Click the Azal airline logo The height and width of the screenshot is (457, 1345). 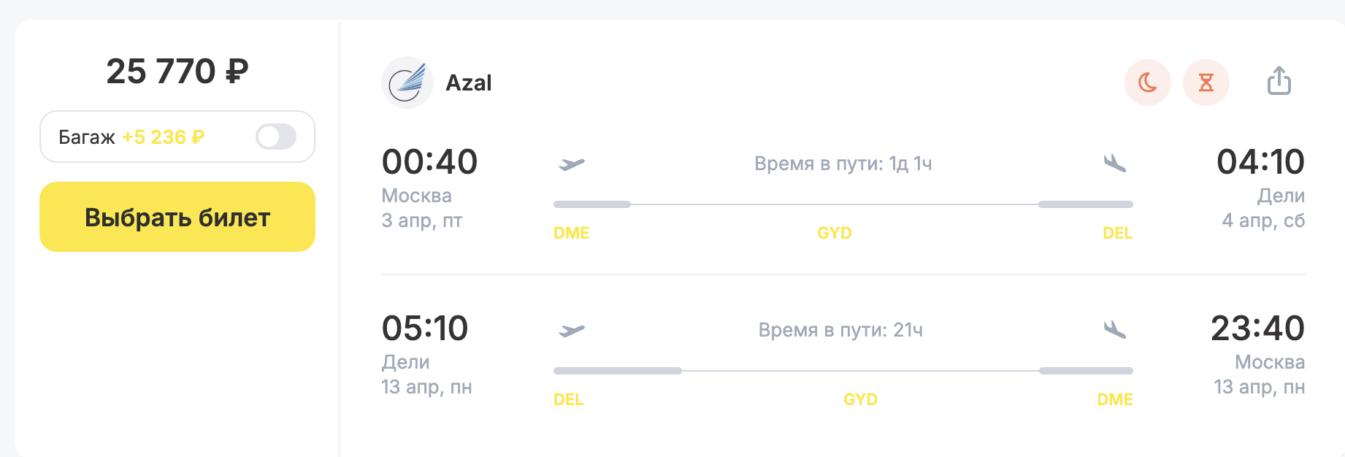407,82
